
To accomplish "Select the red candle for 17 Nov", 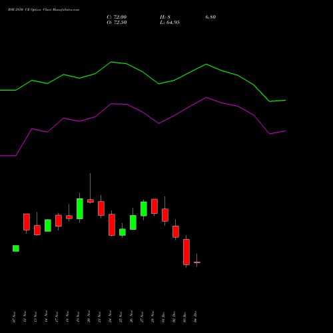I will pyautogui.click(x=59, y=220).
